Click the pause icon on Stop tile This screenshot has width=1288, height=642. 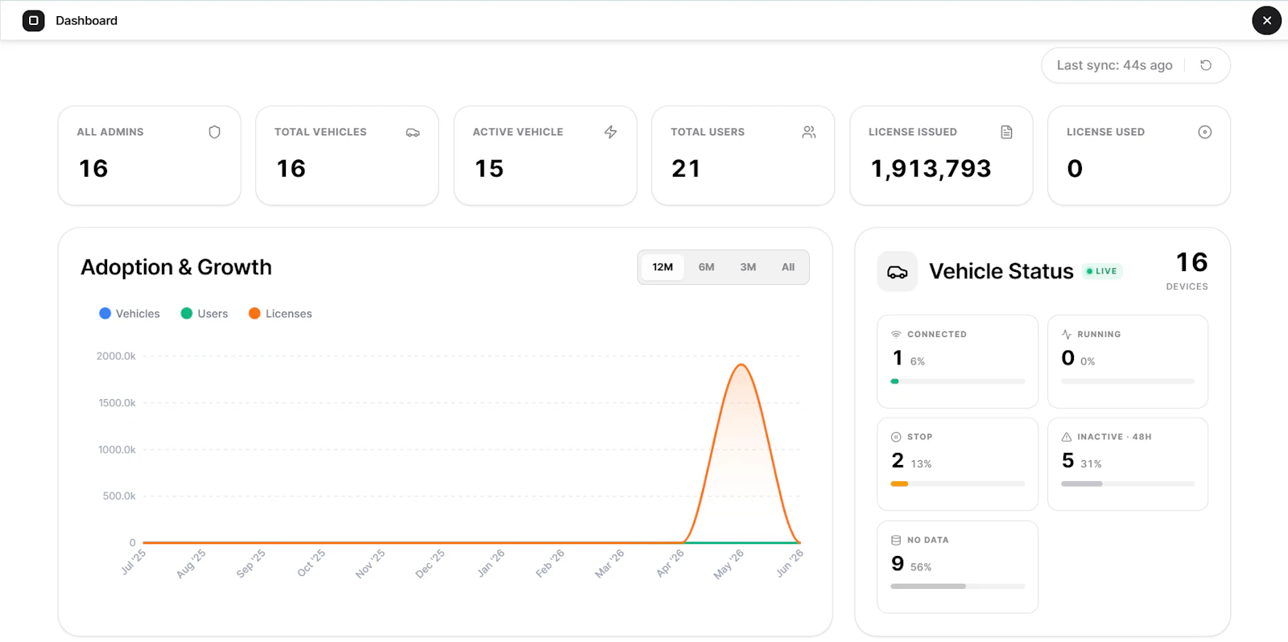point(896,437)
